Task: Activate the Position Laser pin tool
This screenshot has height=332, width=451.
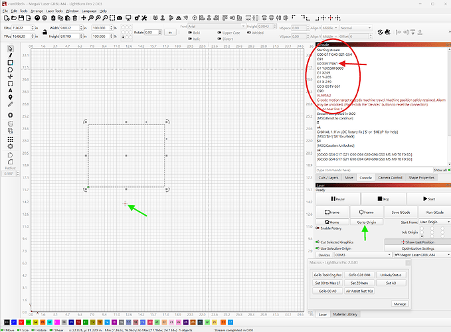Action: coord(10,98)
